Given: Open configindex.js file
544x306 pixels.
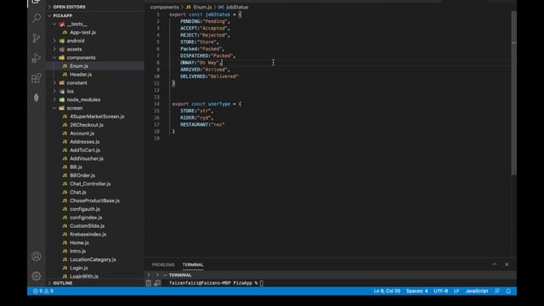Looking at the screenshot, I should pyautogui.click(x=86, y=218).
